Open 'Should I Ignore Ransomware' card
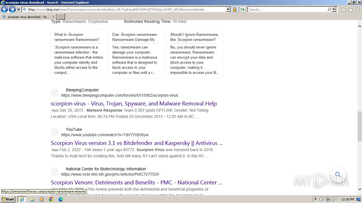362x203 pixels. click(195, 53)
